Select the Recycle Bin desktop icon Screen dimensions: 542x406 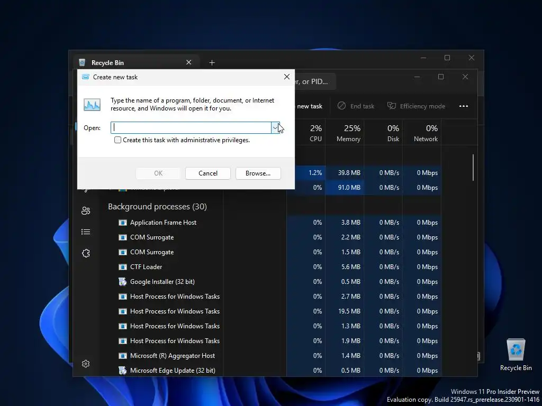pyautogui.click(x=516, y=355)
